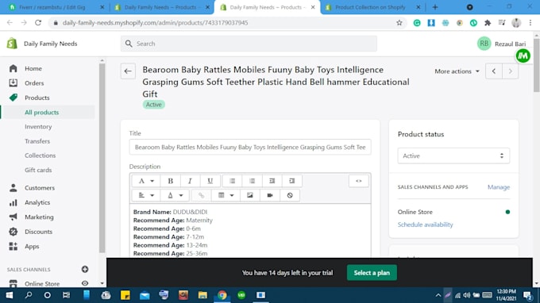This screenshot has width=540, height=303.
Task: Open File Explorer from the taskbar
Action: [202, 295]
